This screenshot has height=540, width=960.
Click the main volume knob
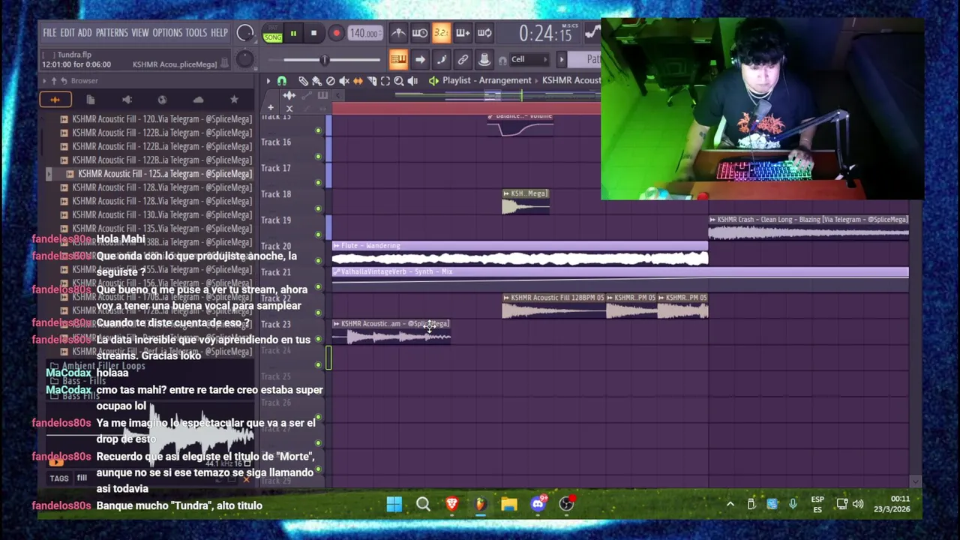pyautogui.click(x=244, y=33)
